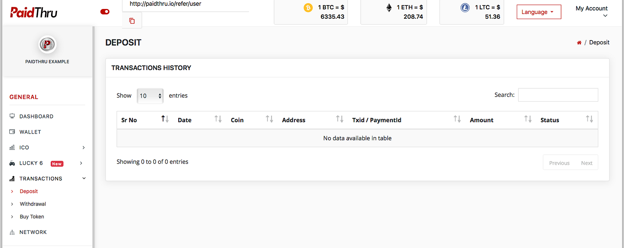Click the Bitcoin coin icon
The width and height of the screenshot is (624, 248).
point(308,8)
